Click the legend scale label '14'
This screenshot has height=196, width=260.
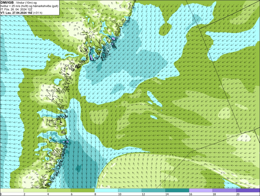167,194
